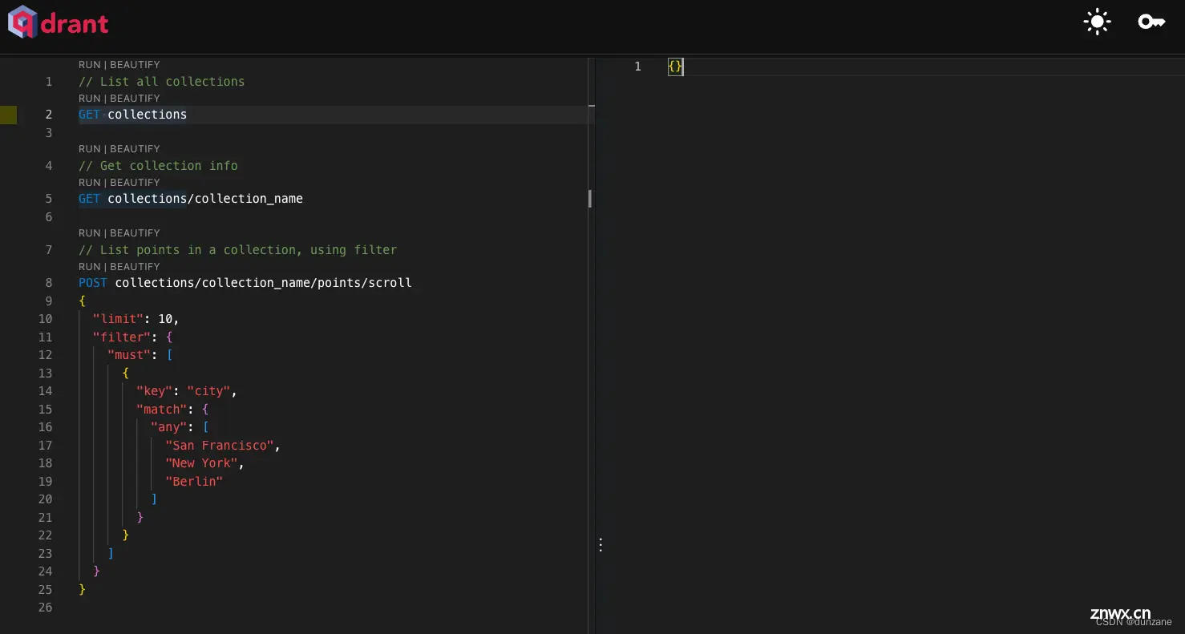Click the "GET collections/collection_name" line
This screenshot has width=1185, height=634.
pyautogui.click(x=191, y=199)
